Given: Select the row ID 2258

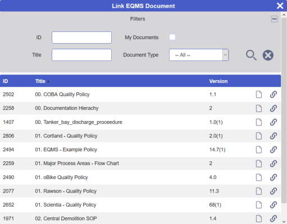Looking at the screenshot, I should pyautogui.click(x=8, y=108).
